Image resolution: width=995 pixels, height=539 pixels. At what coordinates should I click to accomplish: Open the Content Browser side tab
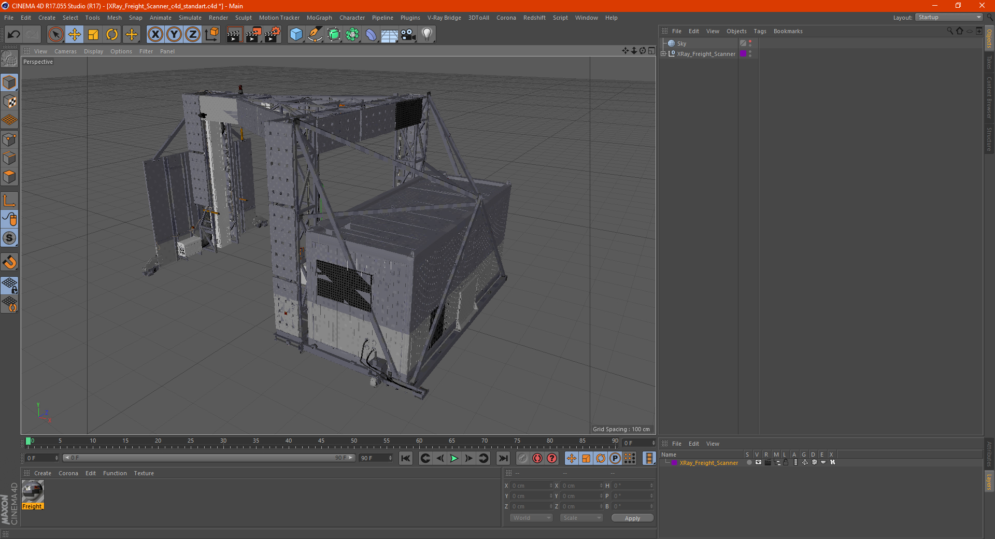989,97
